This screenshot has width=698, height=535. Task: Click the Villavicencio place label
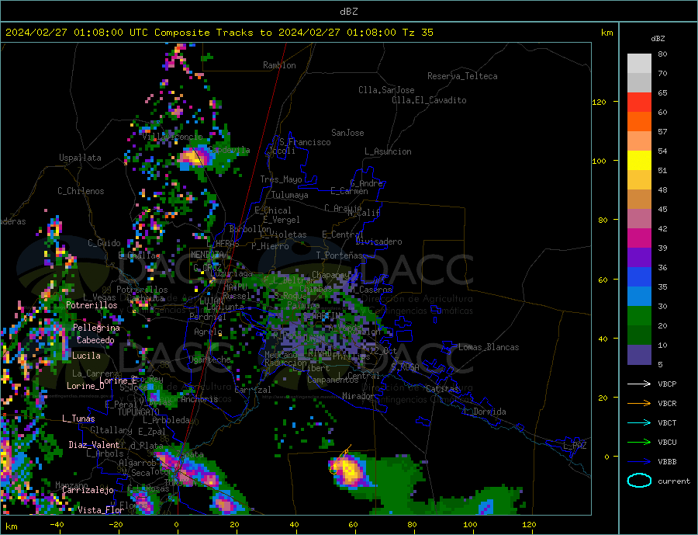(x=172, y=137)
